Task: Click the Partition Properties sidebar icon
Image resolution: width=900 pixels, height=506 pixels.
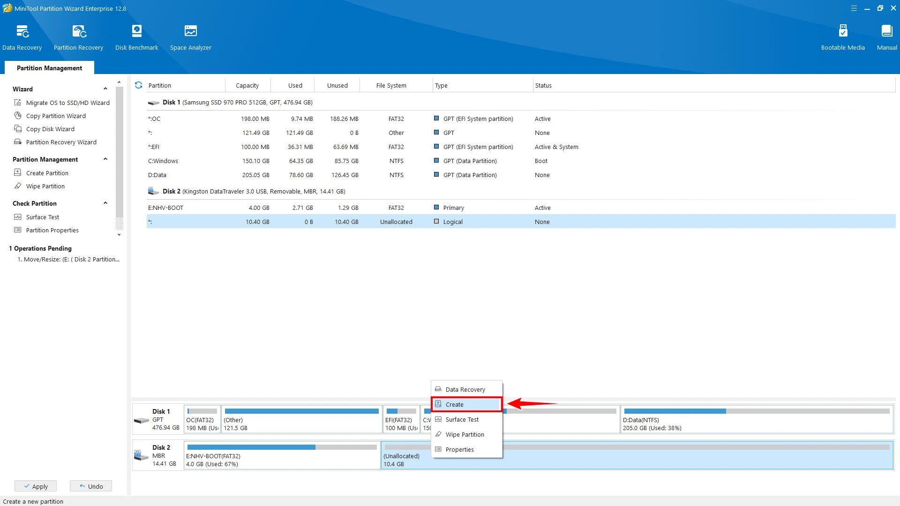Action: point(18,230)
